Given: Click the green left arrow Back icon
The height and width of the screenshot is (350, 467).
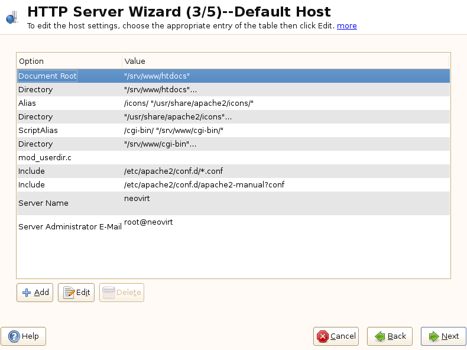Looking at the screenshot, I should coord(380,336).
